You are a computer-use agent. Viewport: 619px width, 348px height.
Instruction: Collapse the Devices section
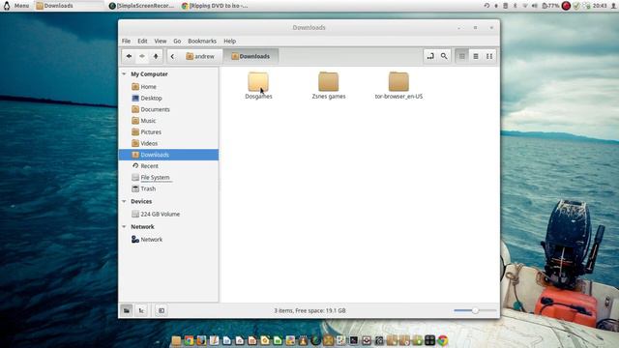124,202
